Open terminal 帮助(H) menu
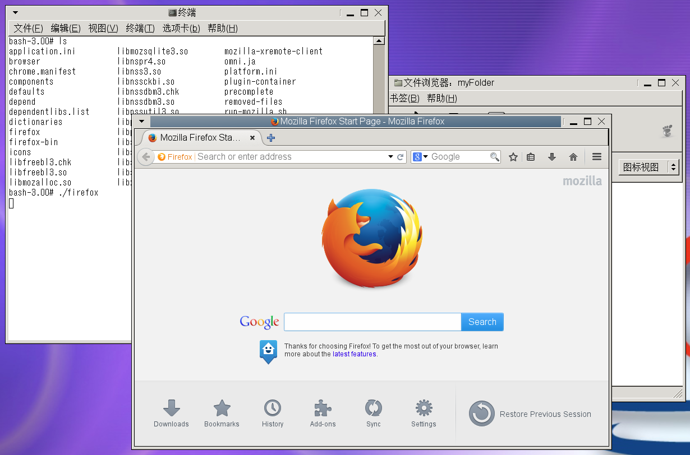Screen dimensions: 690x455 tap(223, 28)
